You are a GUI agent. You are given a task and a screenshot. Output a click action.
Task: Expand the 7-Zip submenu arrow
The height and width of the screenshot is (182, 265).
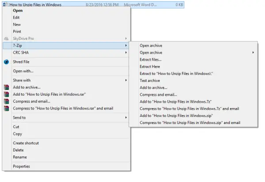click(x=126, y=46)
